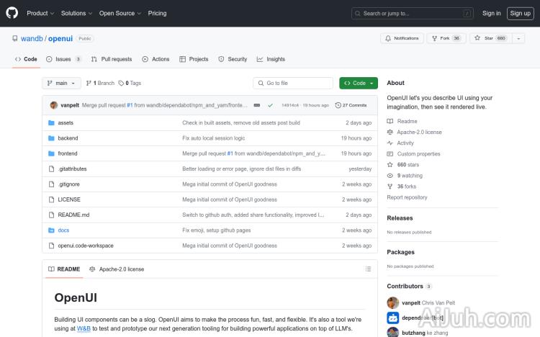Image resolution: width=540 pixels, height=337 pixels.
Task: Open the LICENSE file
Action: click(x=69, y=199)
